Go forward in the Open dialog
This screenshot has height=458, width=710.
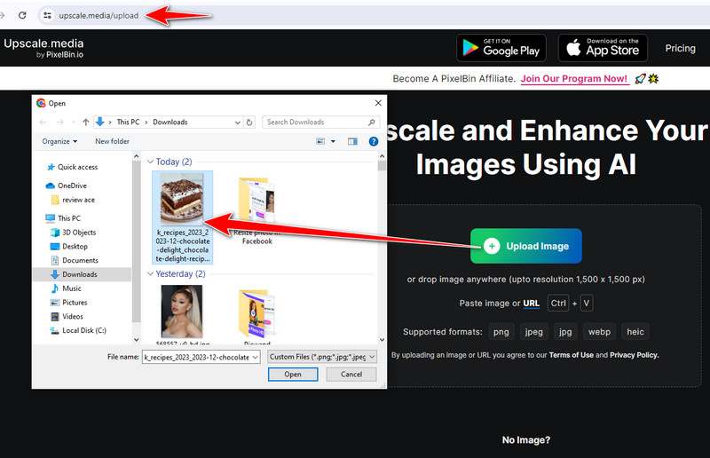[x=59, y=122]
